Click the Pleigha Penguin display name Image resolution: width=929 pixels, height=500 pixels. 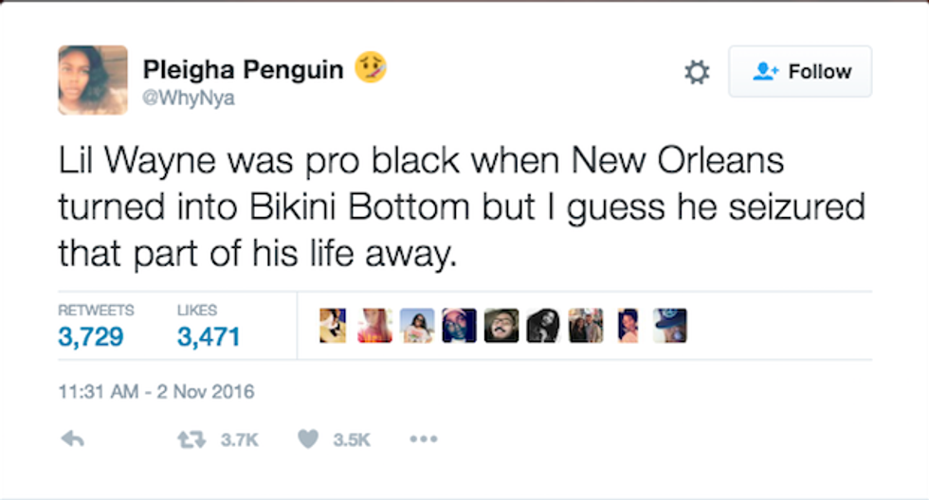coord(244,69)
